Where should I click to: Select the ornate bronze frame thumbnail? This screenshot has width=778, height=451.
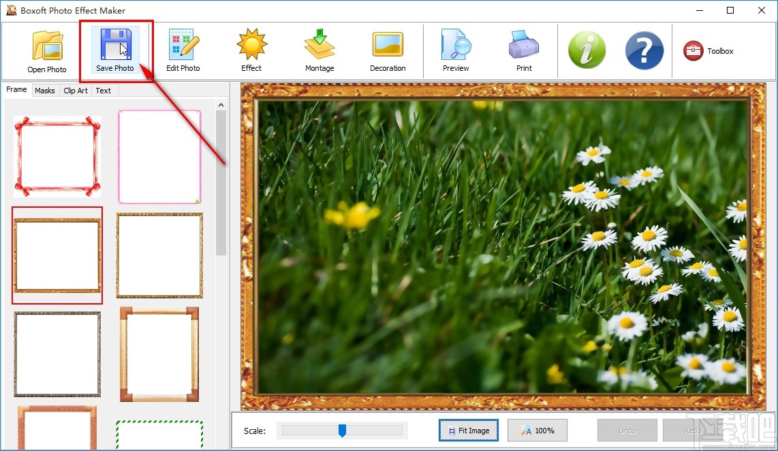159,255
